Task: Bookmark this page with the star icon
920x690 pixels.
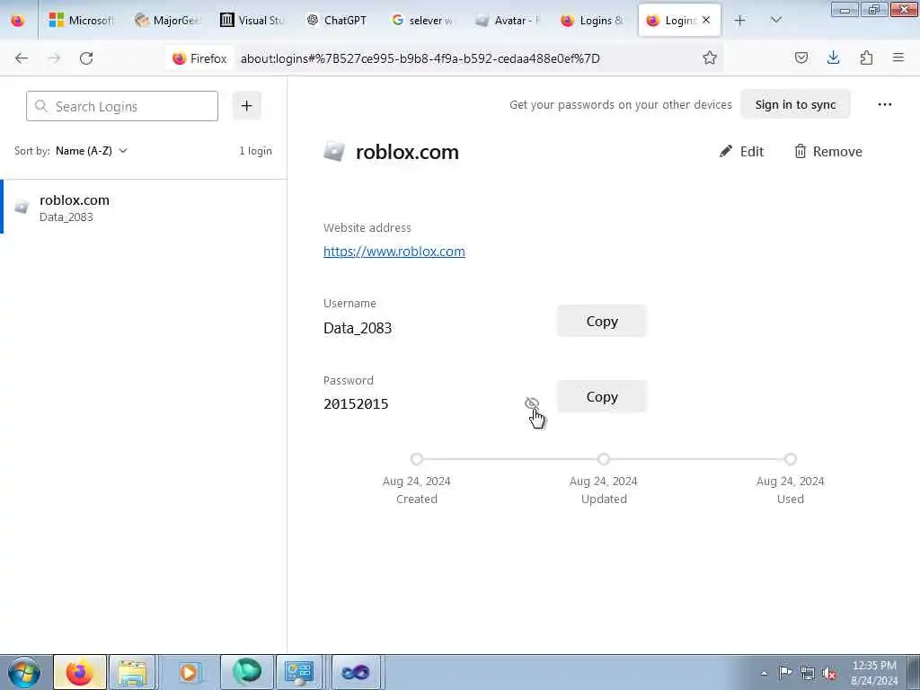Action: point(710,57)
